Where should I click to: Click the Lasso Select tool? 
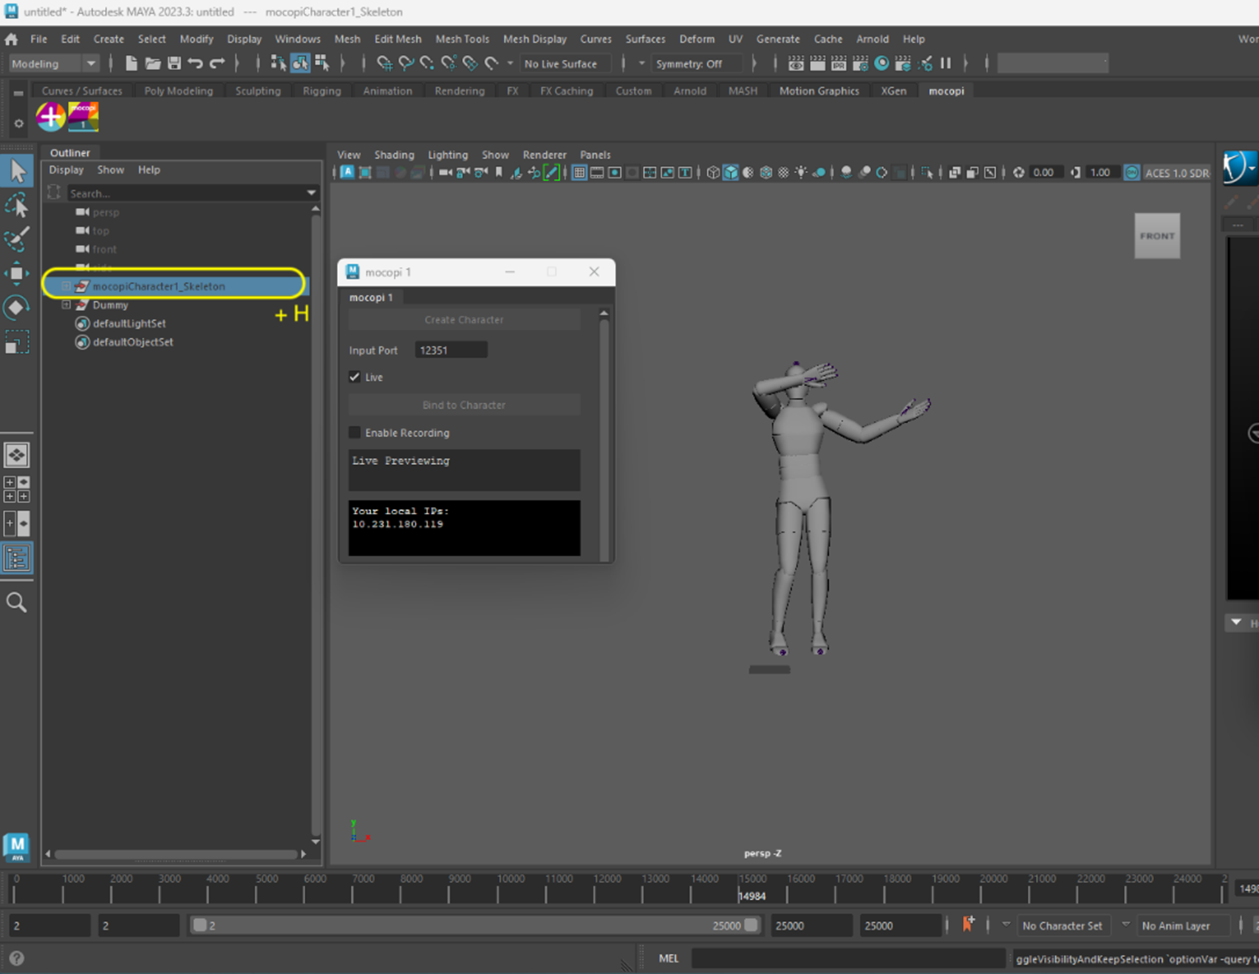(x=17, y=205)
